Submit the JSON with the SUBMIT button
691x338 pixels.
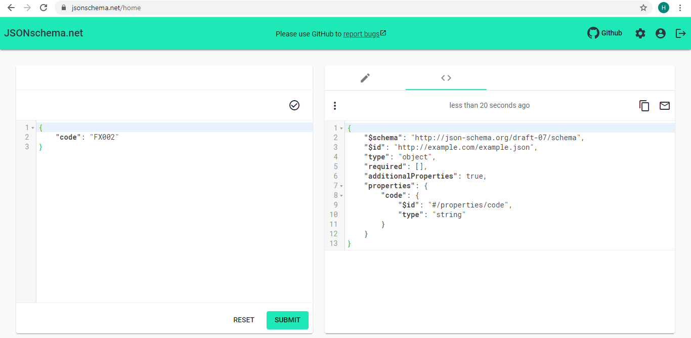[x=287, y=320]
